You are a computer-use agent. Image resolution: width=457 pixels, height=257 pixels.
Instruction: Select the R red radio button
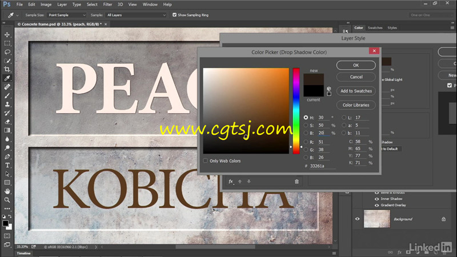(306, 142)
